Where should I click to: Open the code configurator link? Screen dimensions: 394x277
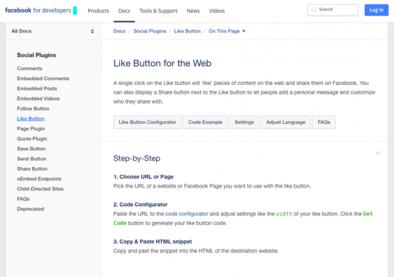coord(187,214)
